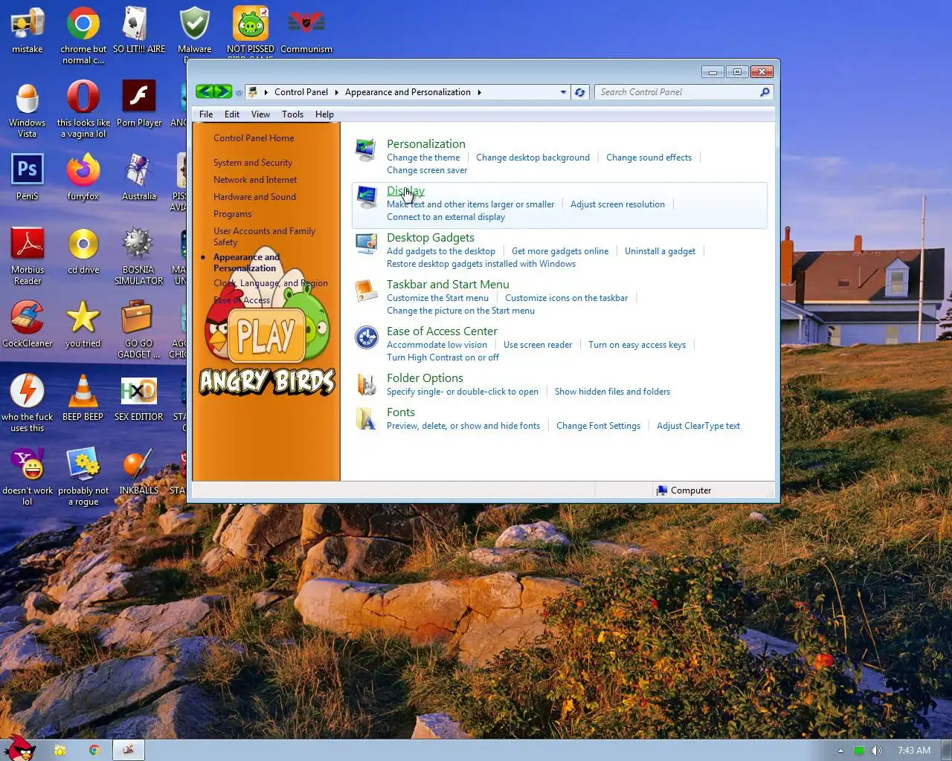This screenshot has height=761, width=952.
Task: Select the INKBALLS desktop icon
Action: tap(139, 471)
